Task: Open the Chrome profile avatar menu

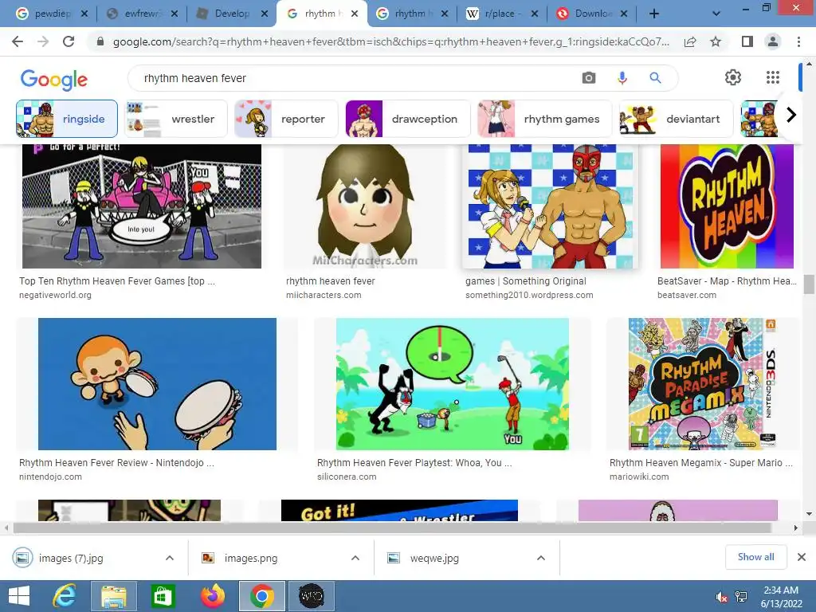Action: pyautogui.click(x=773, y=41)
